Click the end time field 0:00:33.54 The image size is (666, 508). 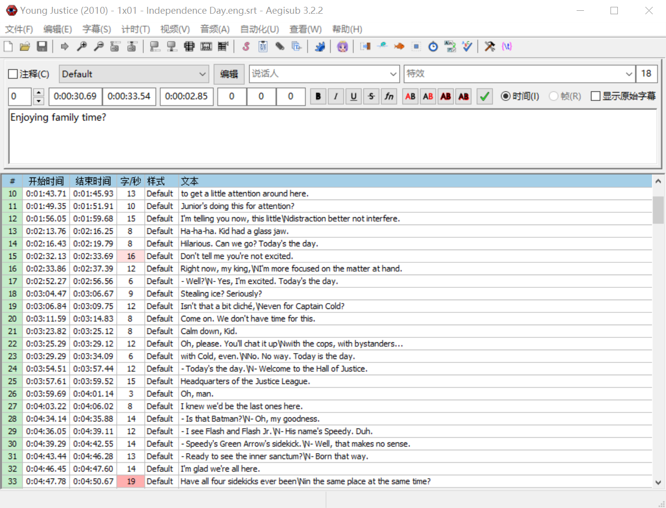click(x=129, y=97)
